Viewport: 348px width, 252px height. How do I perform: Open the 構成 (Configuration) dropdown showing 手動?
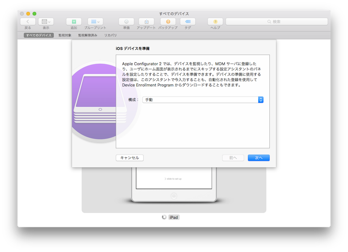pos(203,99)
